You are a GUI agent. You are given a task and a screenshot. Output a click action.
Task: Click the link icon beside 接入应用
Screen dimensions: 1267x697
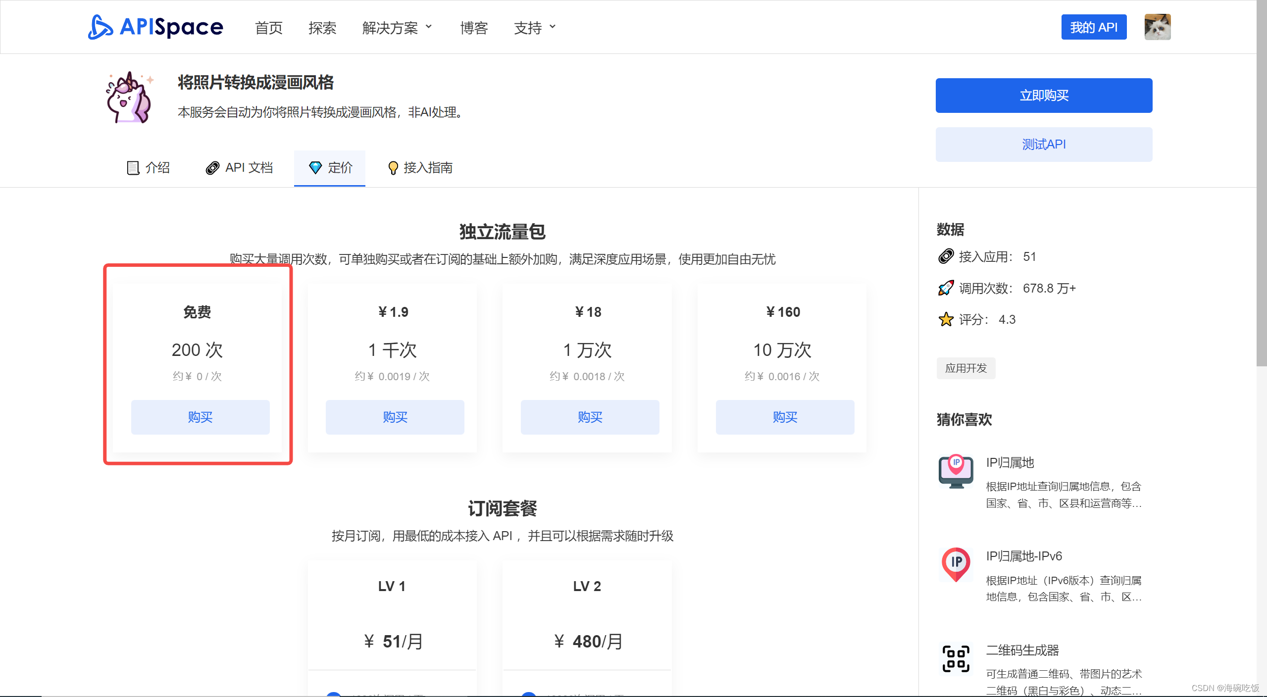[x=946, y=256]
